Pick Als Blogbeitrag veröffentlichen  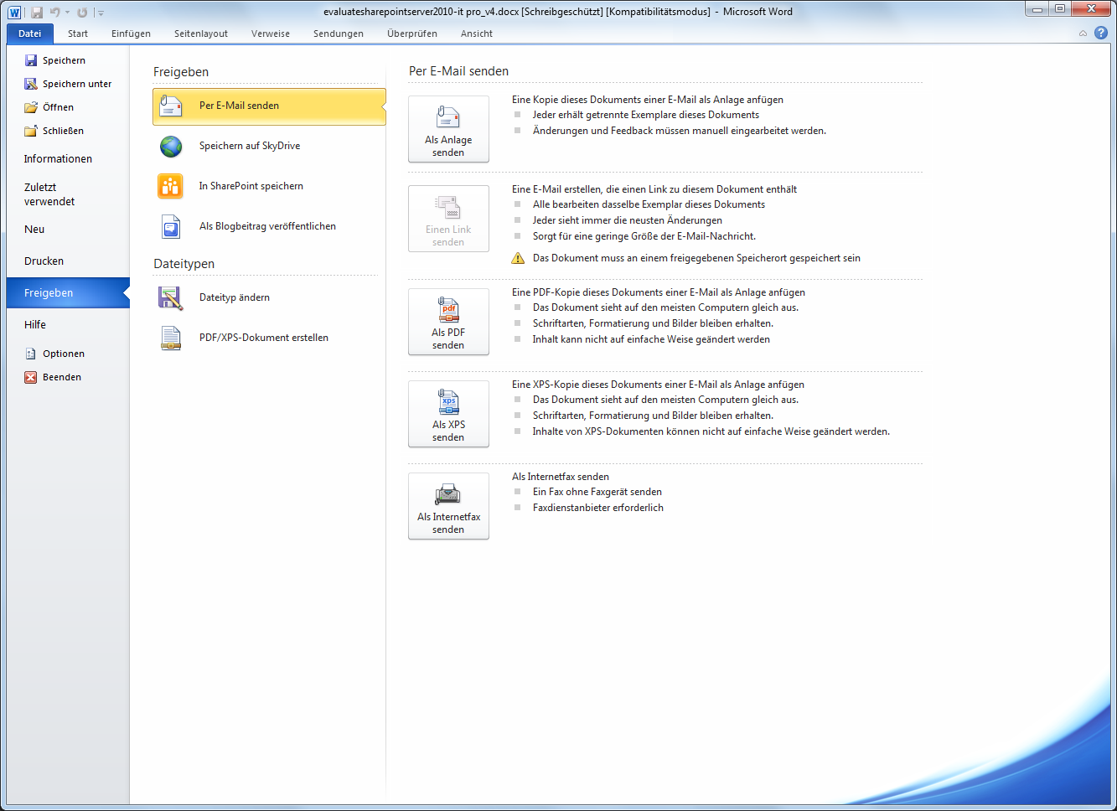(x=269, y=226)
